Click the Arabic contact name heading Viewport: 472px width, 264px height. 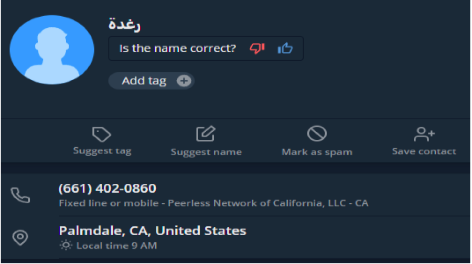click(124, 24)
